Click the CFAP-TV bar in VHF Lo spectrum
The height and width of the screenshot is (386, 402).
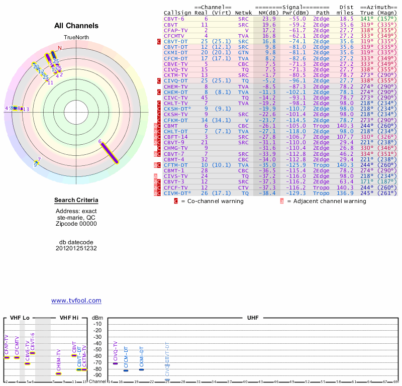pos(7,357)
